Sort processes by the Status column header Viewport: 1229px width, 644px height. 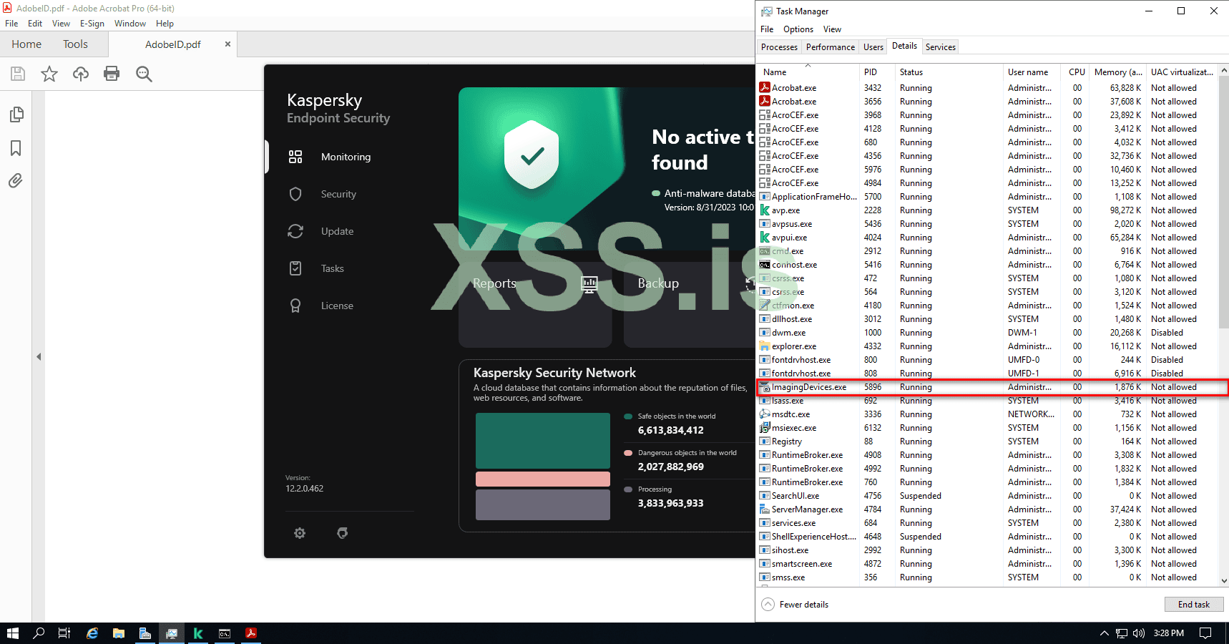click(x=949, y=72)
